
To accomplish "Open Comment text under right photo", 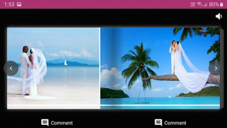I will [x=175, y=123].
